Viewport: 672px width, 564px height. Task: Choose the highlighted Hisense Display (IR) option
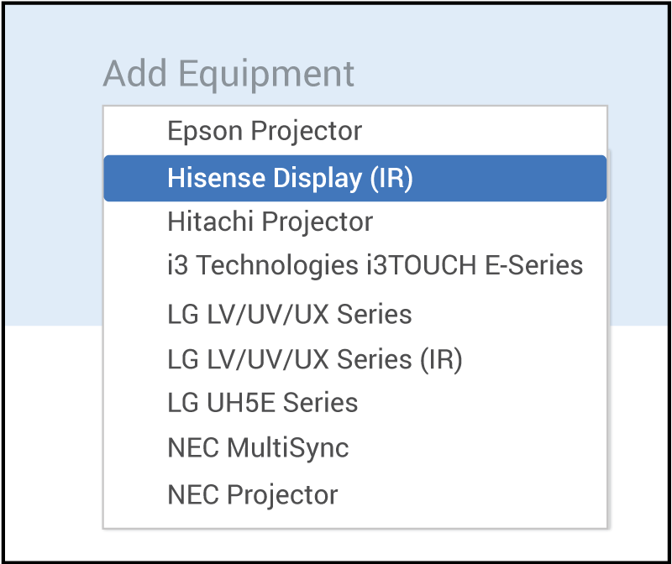coord(290,178)
